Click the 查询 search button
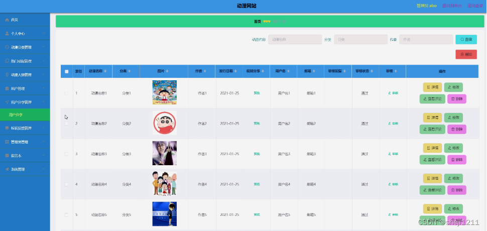The image size is (487, 231). click(466, 40)
